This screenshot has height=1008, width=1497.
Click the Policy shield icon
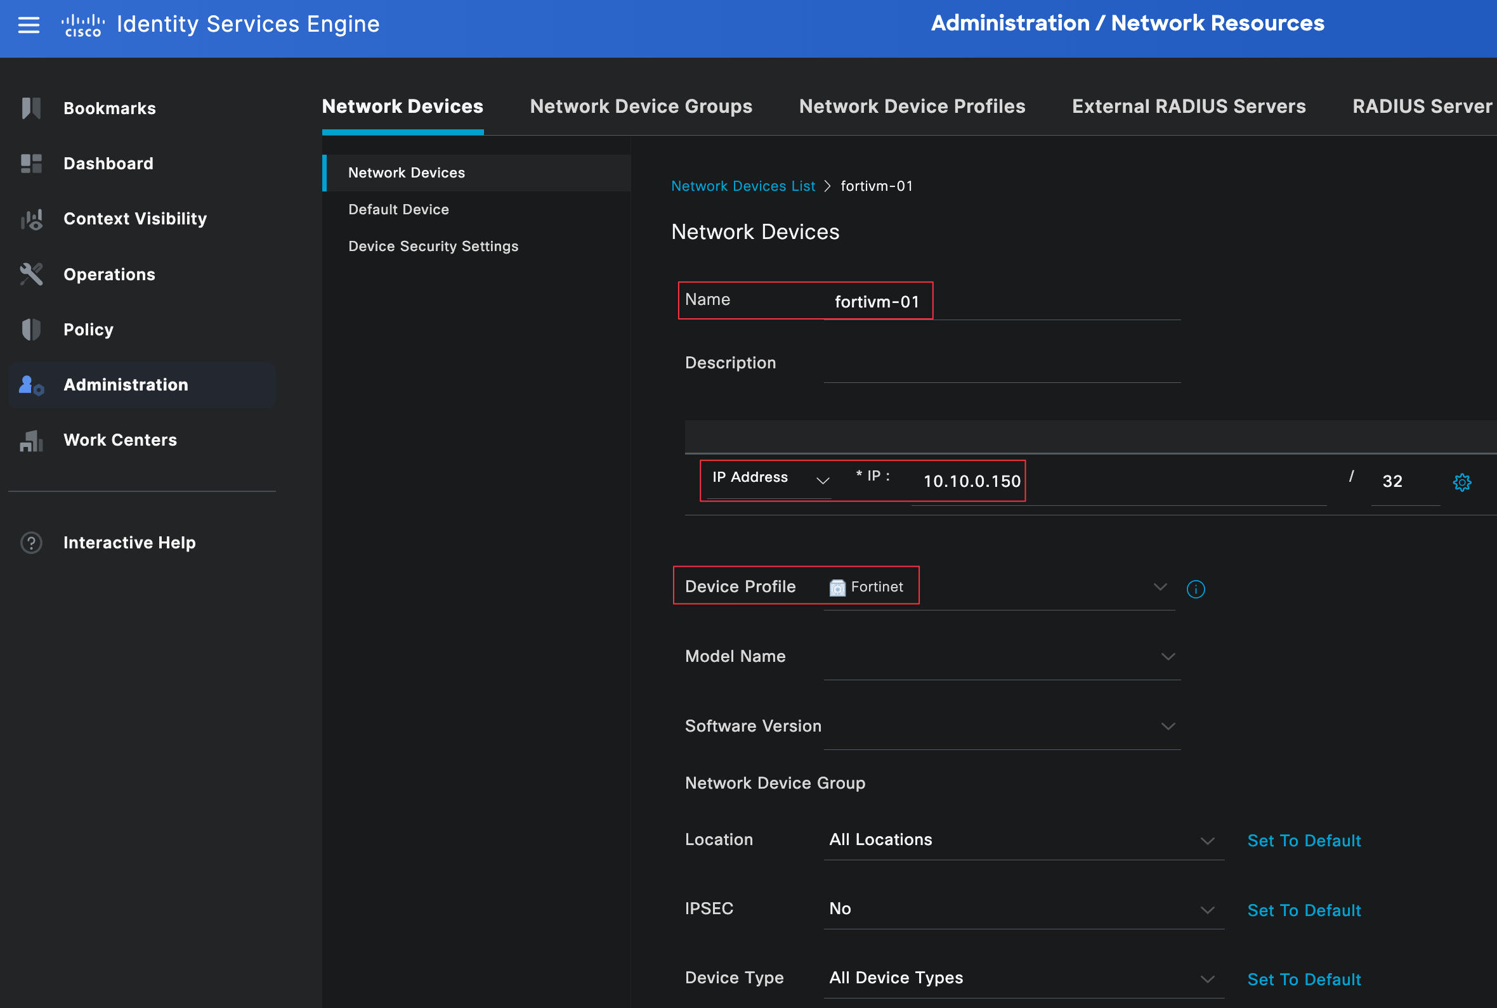pyautogui.click(x=31, y=330)
